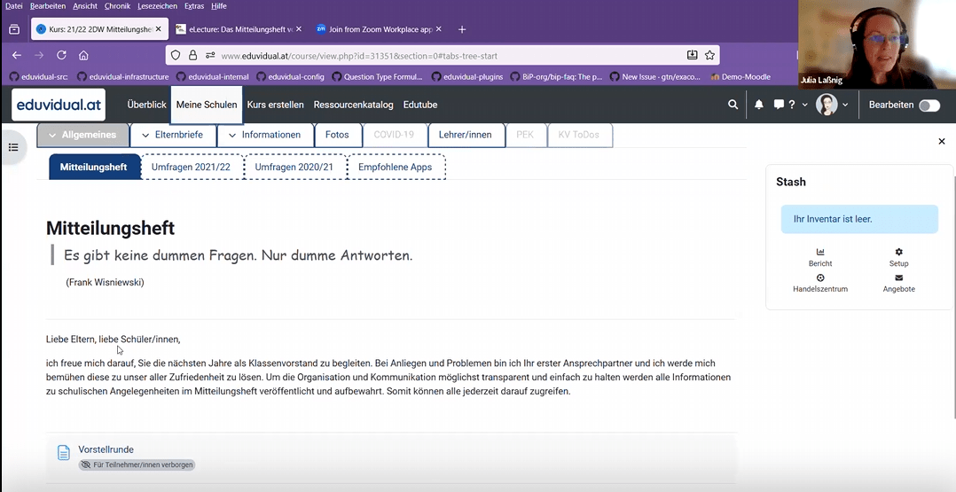The height and width of the screenshot is (492, 956).
Task: Go to Ressourcenkatalog in the navigation bar
Action: pyautogui.click(x=353, y=105)
